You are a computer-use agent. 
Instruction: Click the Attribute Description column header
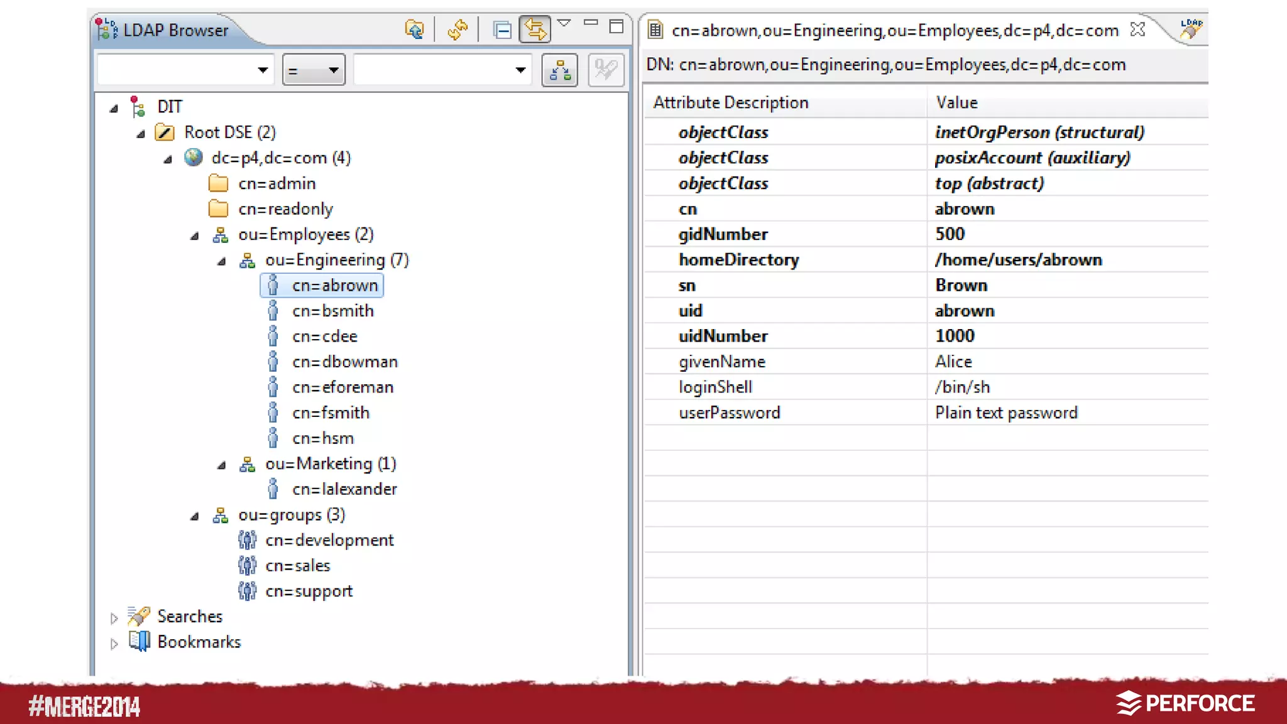tap(730, 102)
